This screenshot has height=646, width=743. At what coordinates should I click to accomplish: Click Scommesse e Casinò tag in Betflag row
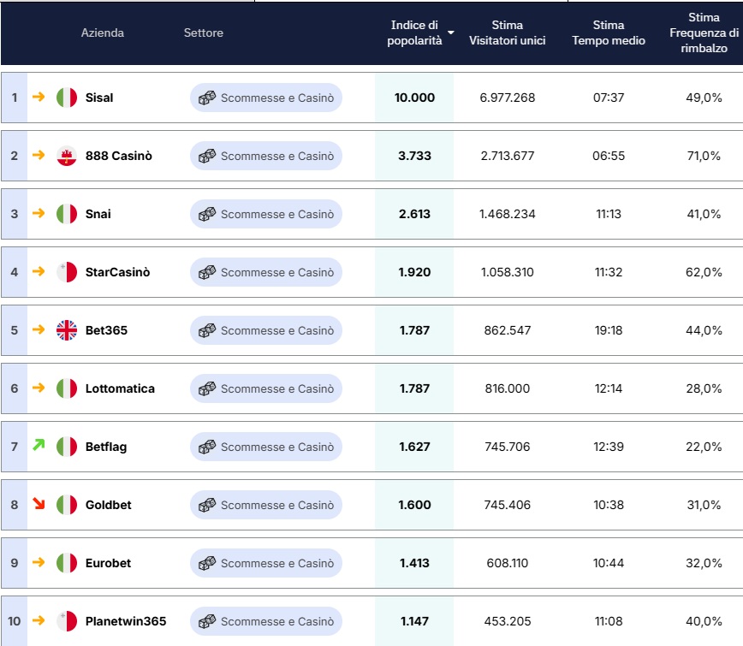point(266,447)
